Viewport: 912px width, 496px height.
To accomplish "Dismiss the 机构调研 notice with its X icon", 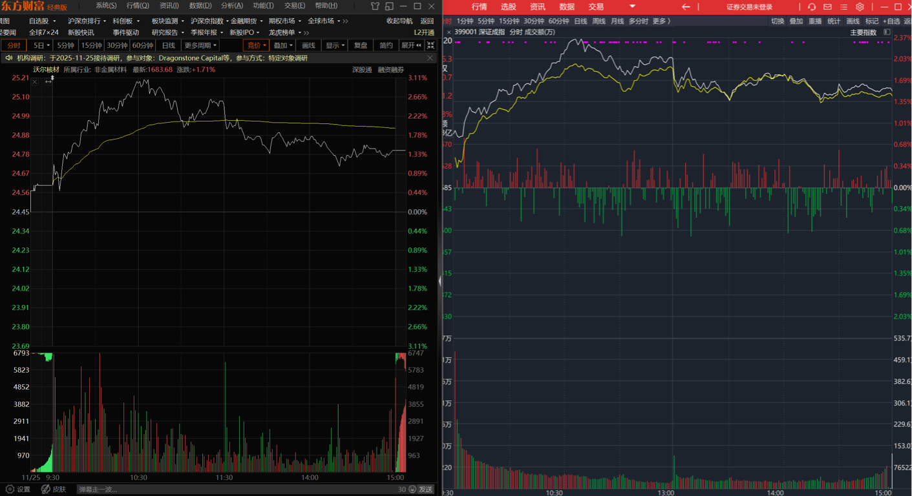I will point(430,58).
